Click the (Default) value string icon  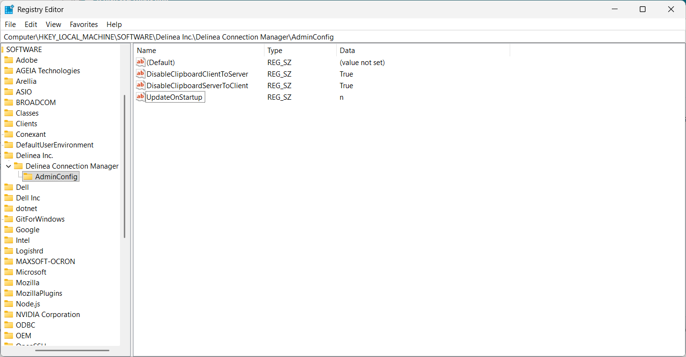tap(140, 62)
